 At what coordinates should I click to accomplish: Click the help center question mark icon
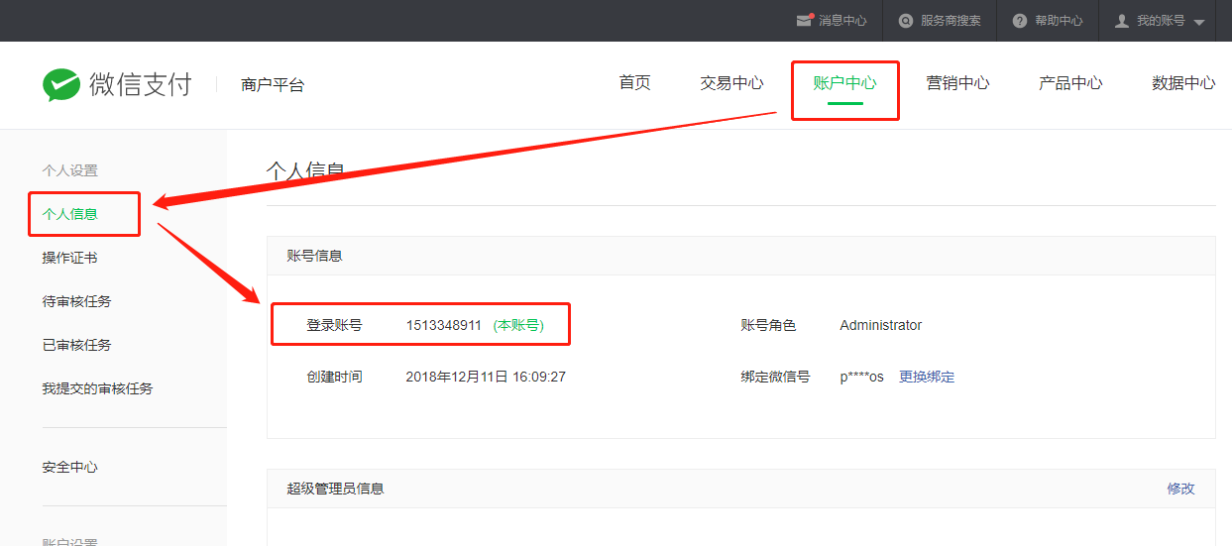tap(1019, 21)
